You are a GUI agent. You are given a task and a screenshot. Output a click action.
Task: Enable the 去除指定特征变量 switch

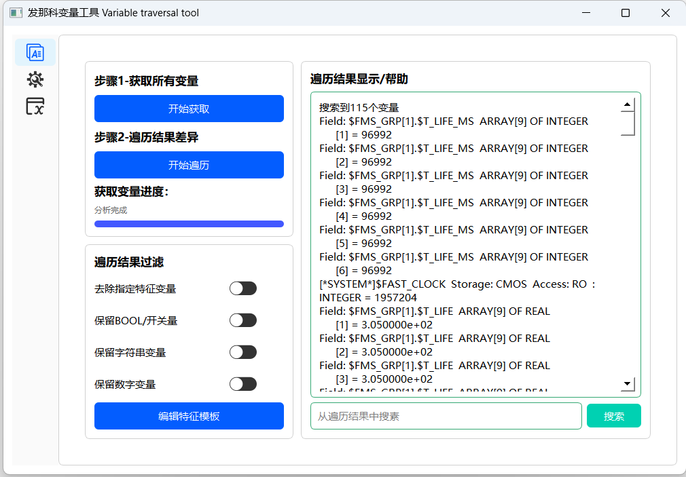(x=242, y=288)
